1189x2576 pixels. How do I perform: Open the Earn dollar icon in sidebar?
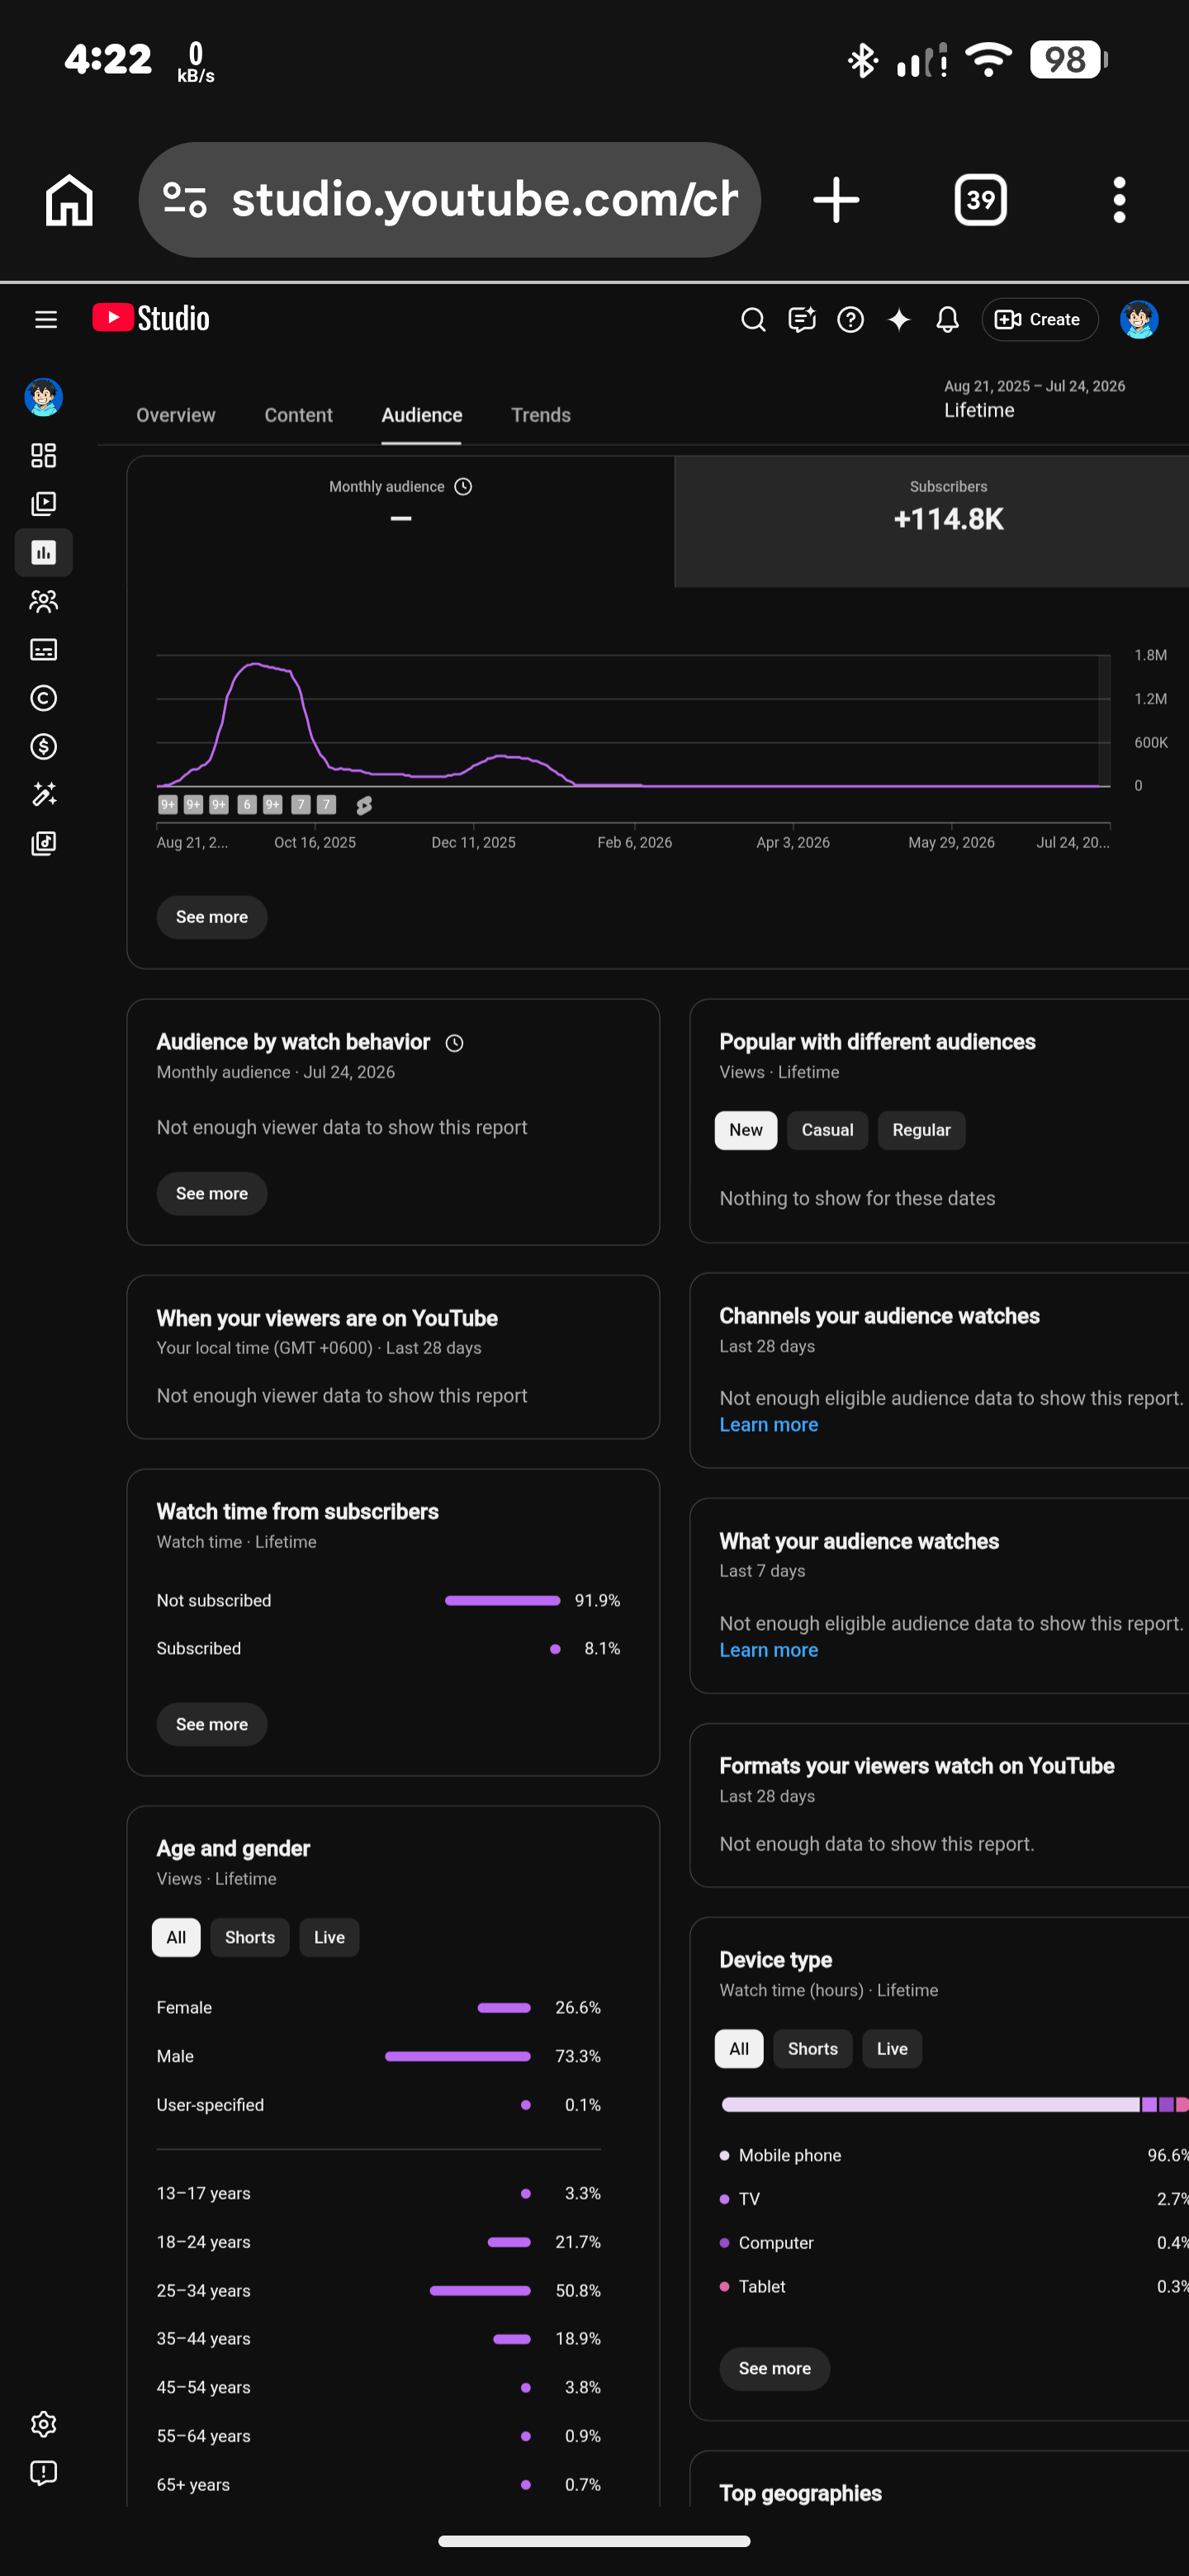(43, 747)
